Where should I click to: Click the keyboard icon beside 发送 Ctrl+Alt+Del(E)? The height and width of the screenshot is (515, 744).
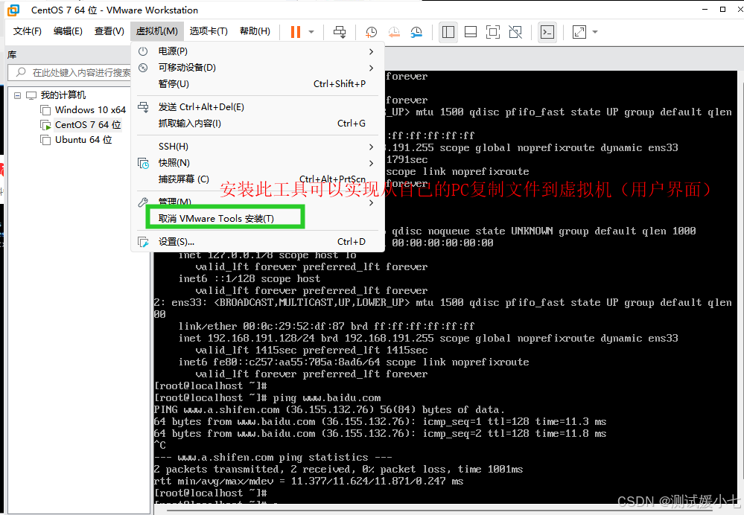coord(143,107)
